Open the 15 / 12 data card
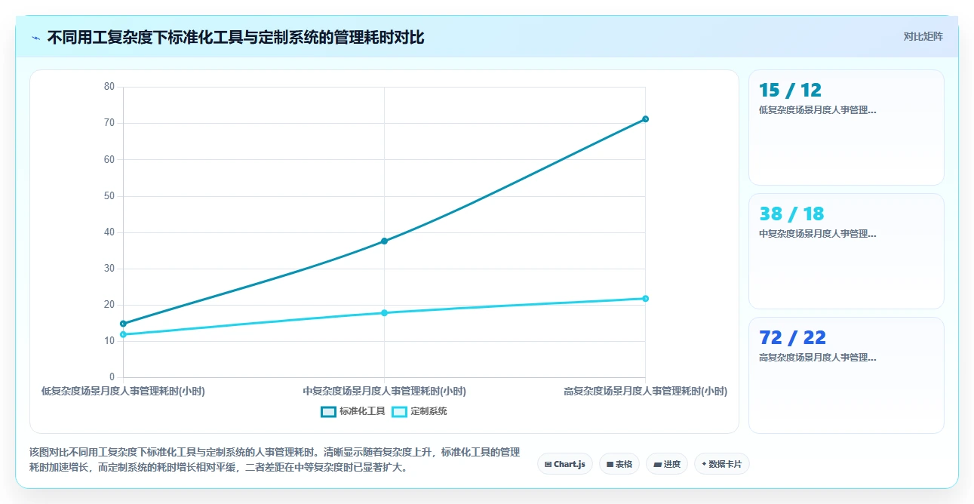 coord(846,128)
